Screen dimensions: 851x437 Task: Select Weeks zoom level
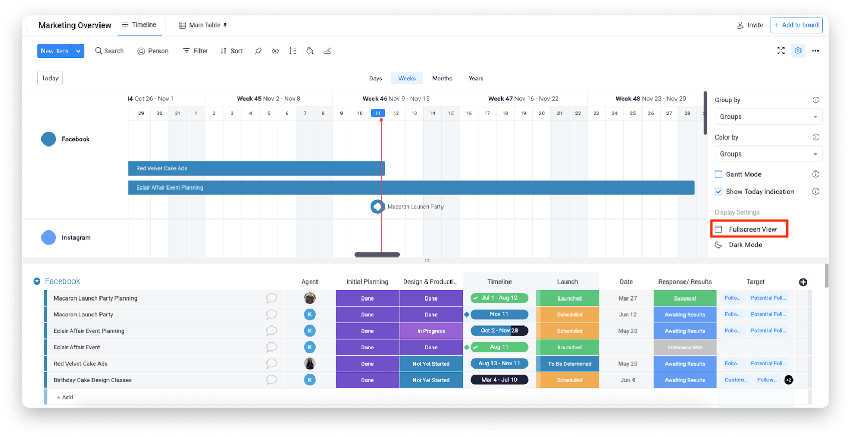pos(407,78)
